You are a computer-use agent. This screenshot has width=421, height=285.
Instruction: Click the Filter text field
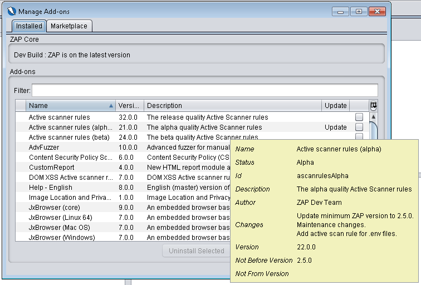click(205, 90)
